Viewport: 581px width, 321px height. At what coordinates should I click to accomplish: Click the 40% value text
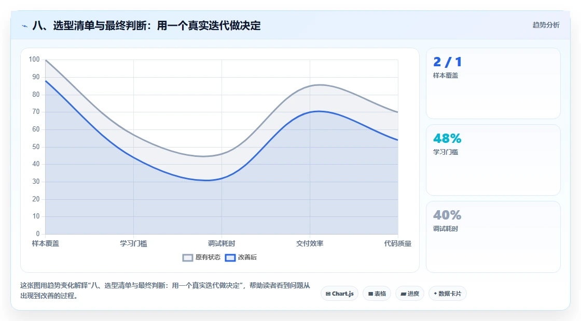[447, 215]
